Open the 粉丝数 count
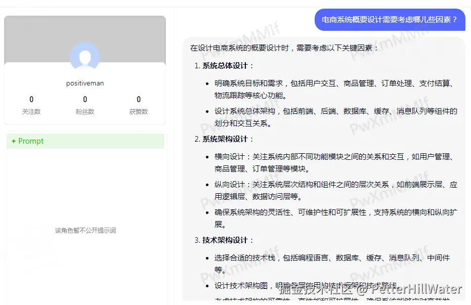Viewport: 471px width, 305px height. [x=85, y=105]
